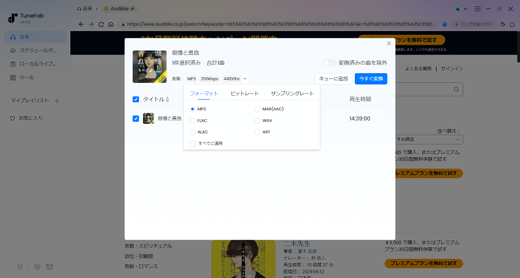520x278 pixels.
Task: Open the ローカルライブ sidebar item
Action: tap(35, 64)
